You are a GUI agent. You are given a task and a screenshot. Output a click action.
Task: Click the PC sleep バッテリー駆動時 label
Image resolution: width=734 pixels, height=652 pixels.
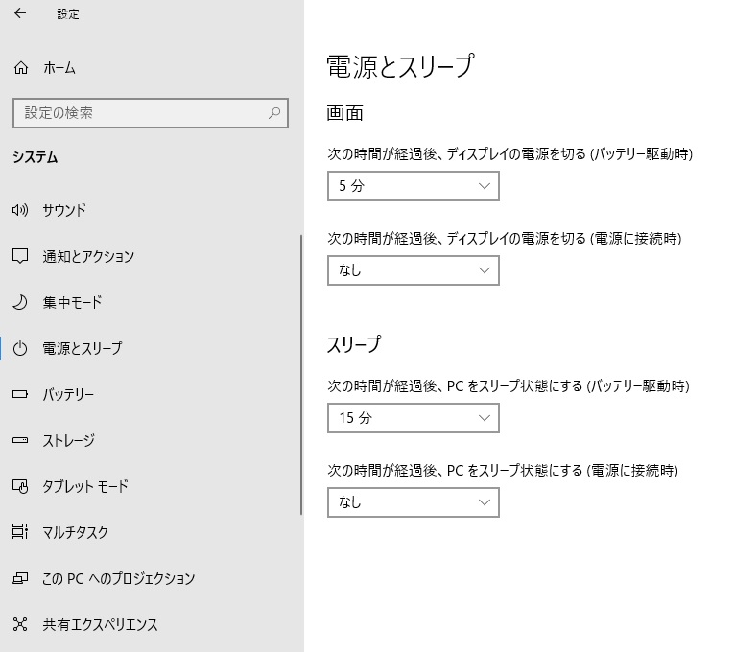coord(509,385)
